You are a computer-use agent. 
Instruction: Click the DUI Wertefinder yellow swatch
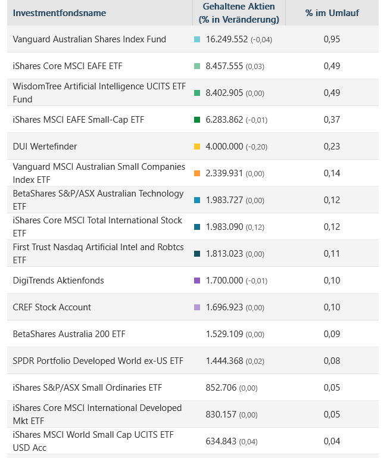pyautogui.click(x=197, y=147)
